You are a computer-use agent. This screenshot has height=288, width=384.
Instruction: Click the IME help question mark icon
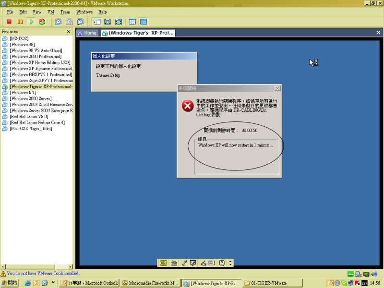click(222, 263)
